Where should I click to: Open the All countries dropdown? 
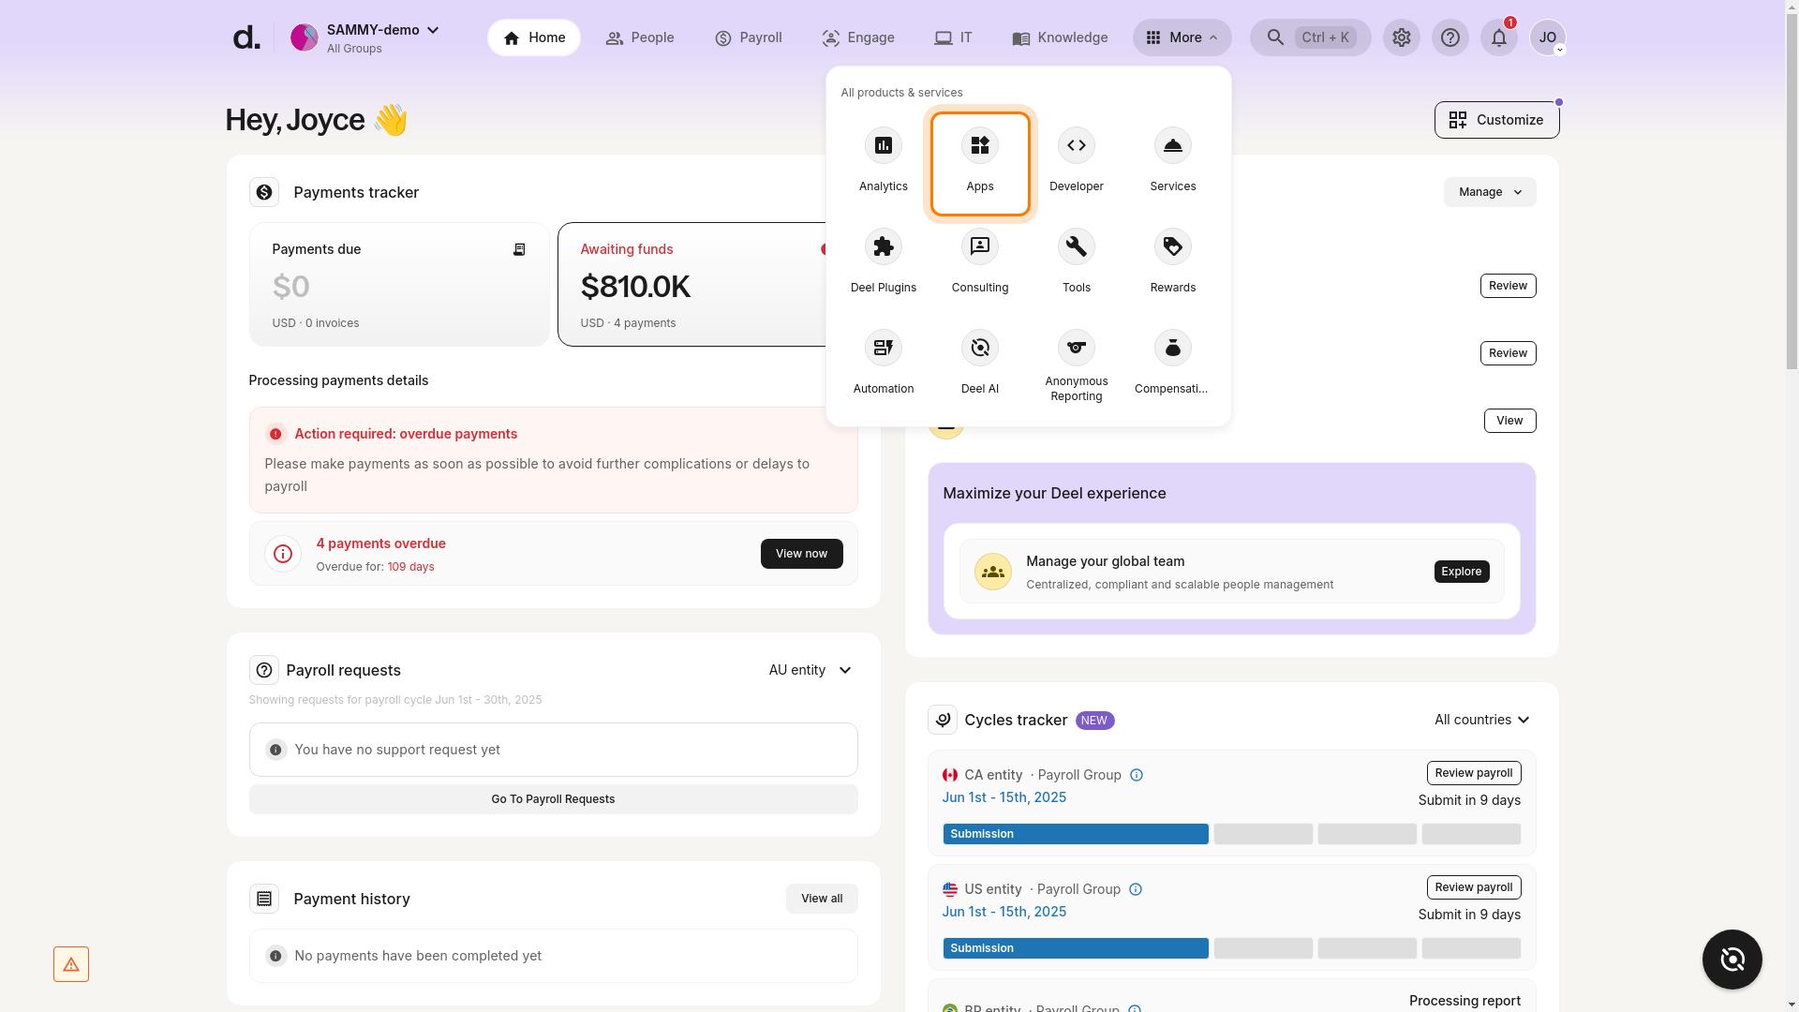[1481, 720]
